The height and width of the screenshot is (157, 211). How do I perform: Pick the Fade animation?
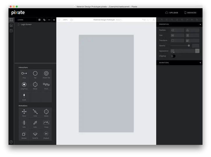[x=24, y=124]
